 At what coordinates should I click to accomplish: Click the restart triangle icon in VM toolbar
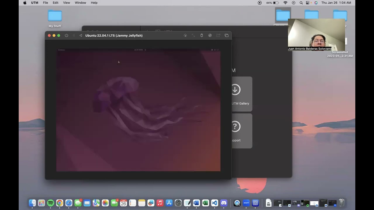click(x=81, y=36)
